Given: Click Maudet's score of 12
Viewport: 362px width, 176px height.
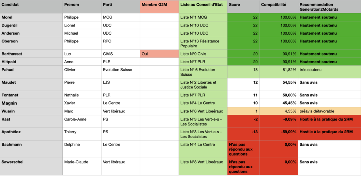Looking at the screenshot, I should tap(255, 82).
